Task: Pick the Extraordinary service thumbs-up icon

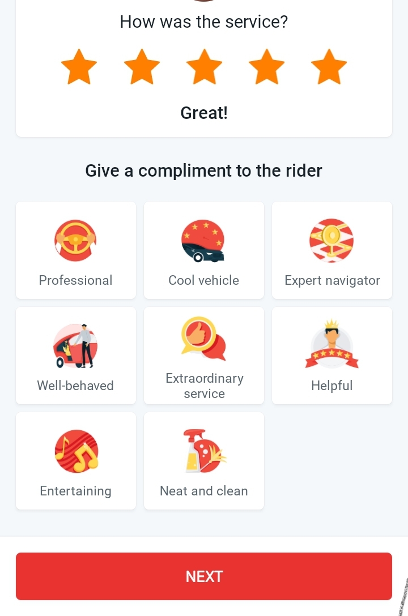Action: 203,339
